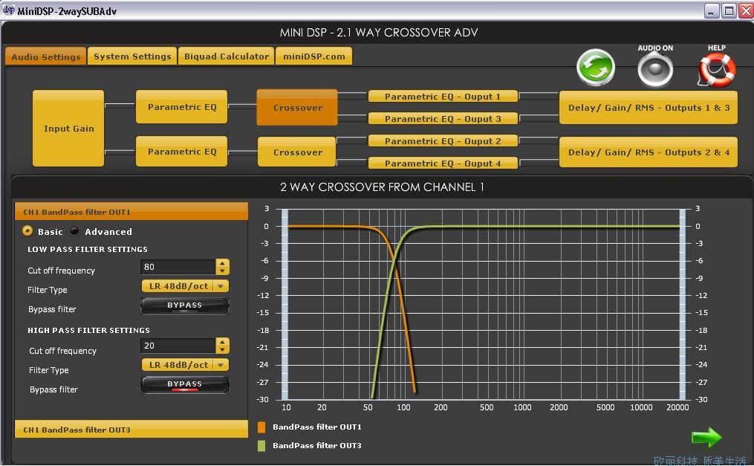
Task: Click green BandPass filter OUT3 legend swatch
Action: coord(261,446)
